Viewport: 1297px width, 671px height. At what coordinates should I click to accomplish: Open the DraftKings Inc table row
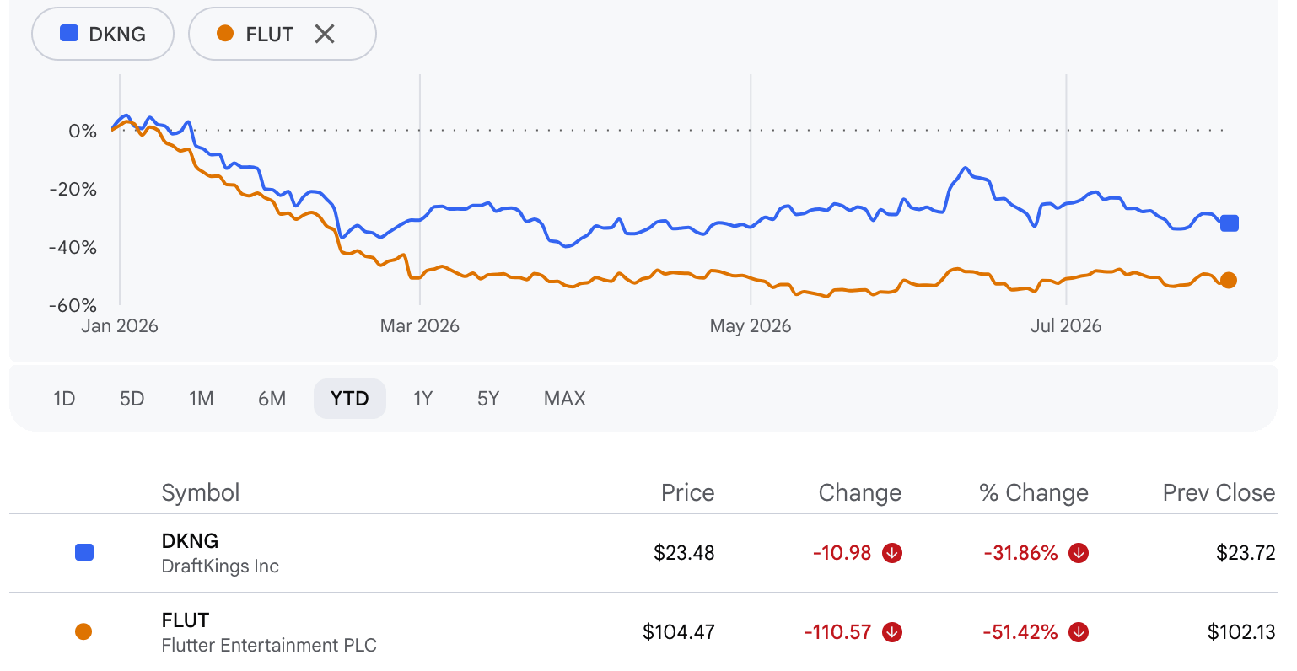pyautogui.click(x=643, y=553)
